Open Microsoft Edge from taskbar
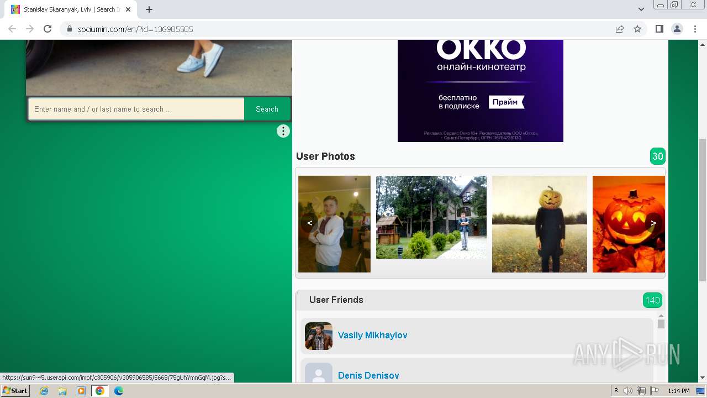Viewport: 707px width, 398px height. 119,391
